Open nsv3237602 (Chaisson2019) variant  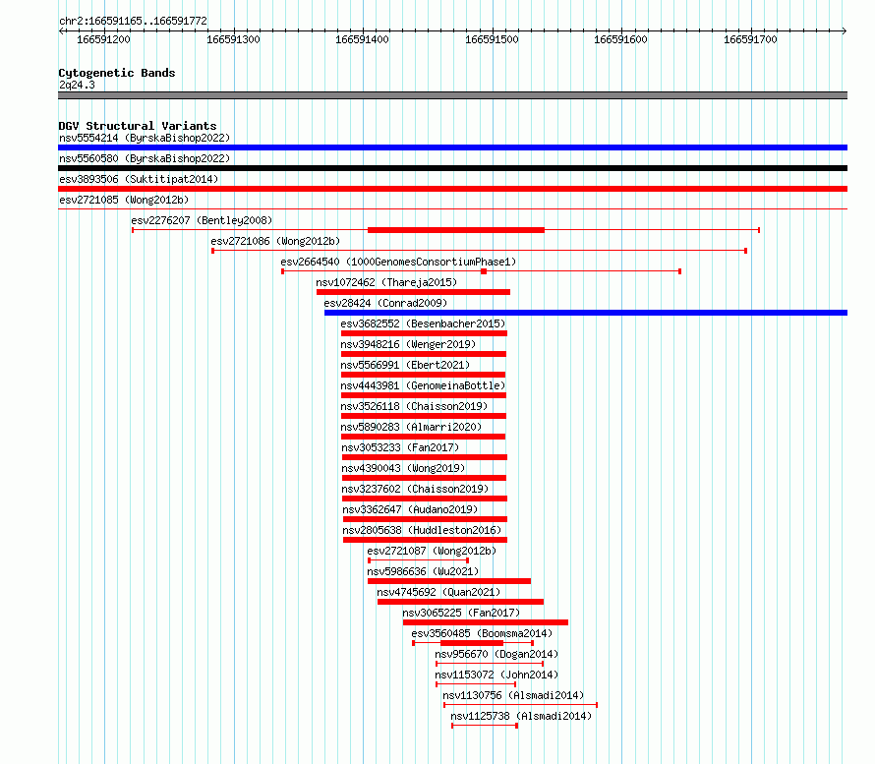coord(415,489)
